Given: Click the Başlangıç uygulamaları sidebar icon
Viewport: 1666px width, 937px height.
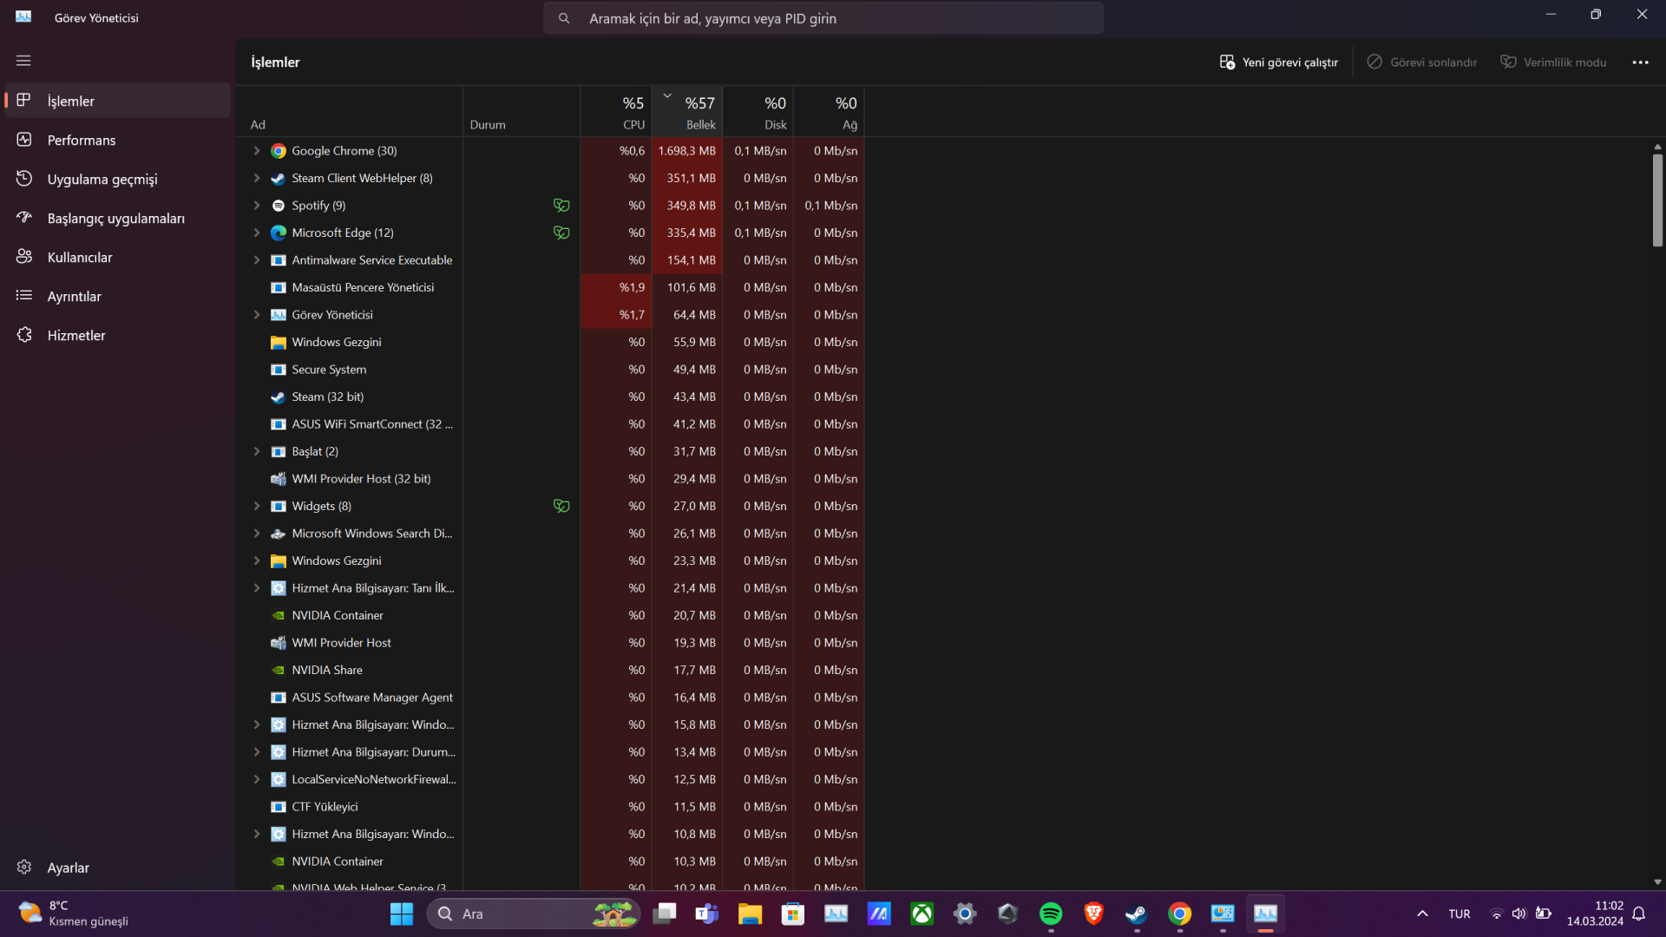Looking at the screenshot, I should [24, 218].
